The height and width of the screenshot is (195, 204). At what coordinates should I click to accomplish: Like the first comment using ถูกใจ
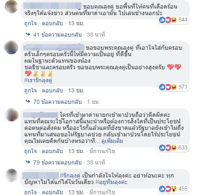31,23
